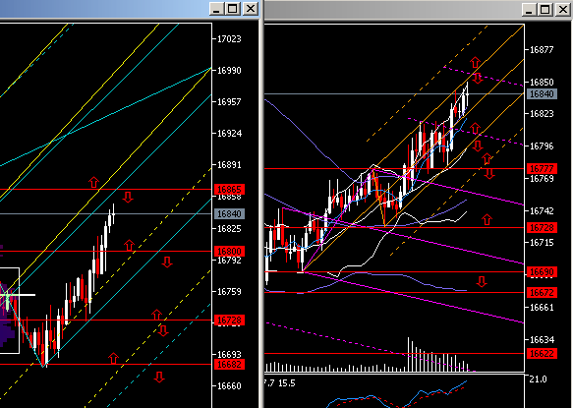This screenshot has width=573, height=408.
Task: Maximize the right chart window
Action: point(545,10)
